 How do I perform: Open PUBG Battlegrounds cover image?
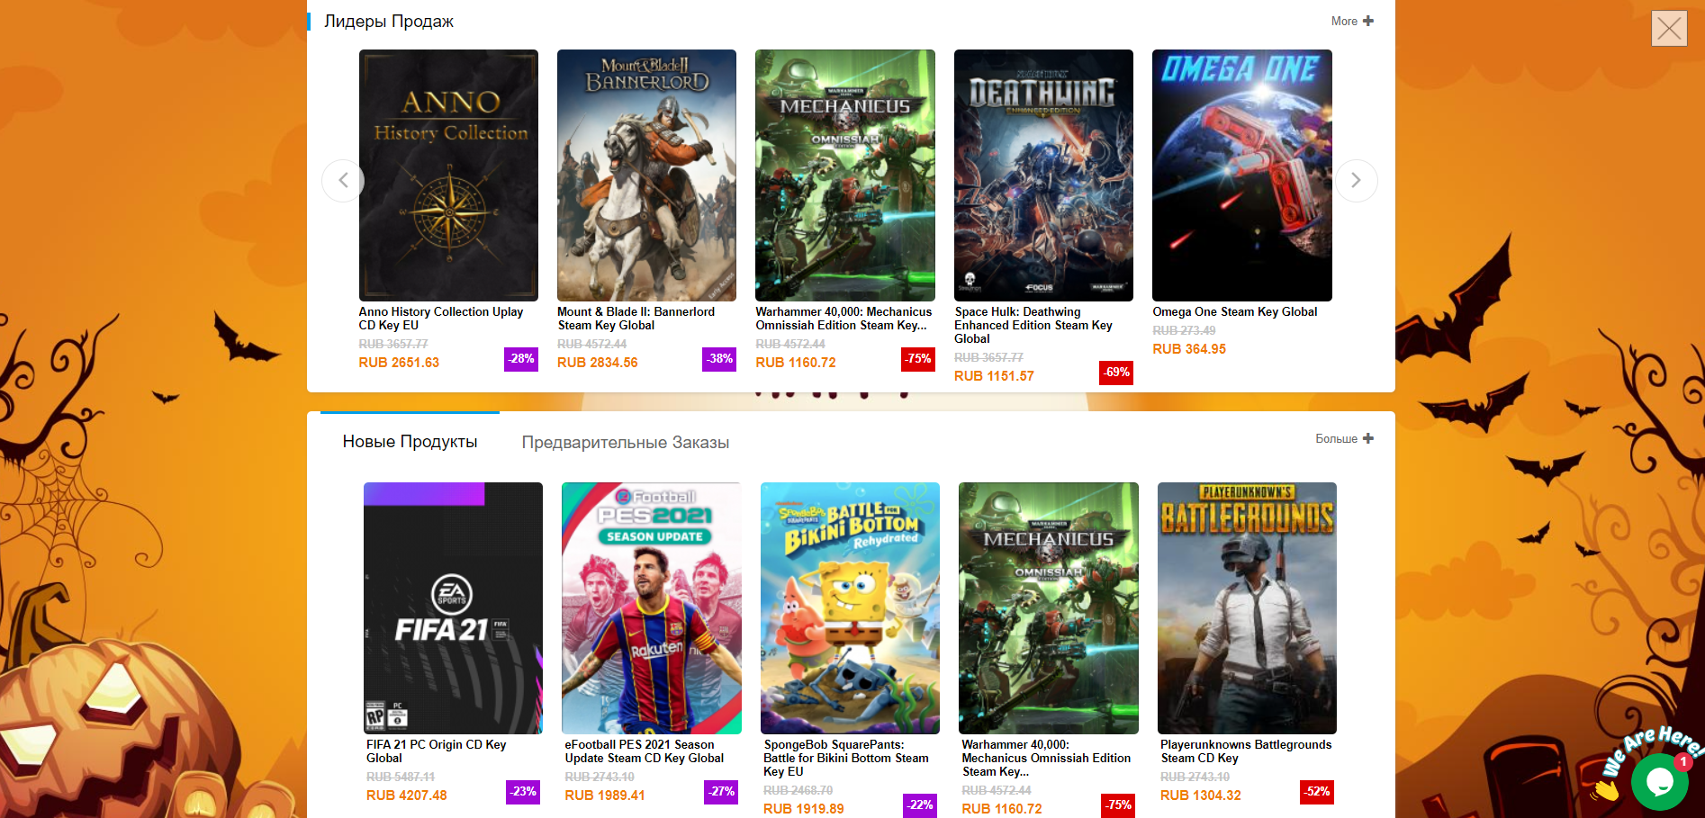coord(1247,608)
